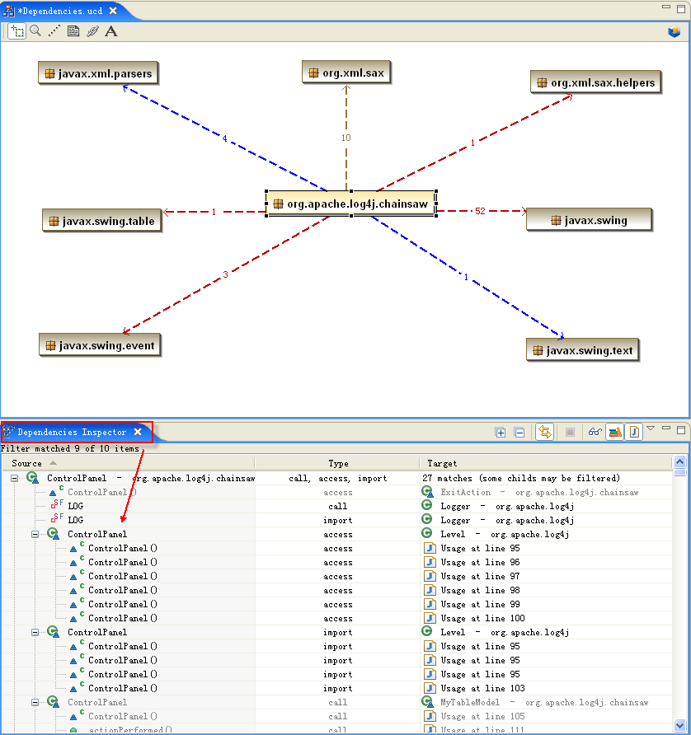Image resolution: width=691 pixels, height=735 pixels.
Task: Toggle the Java file J filter button
Action: [x=634, y=432]
